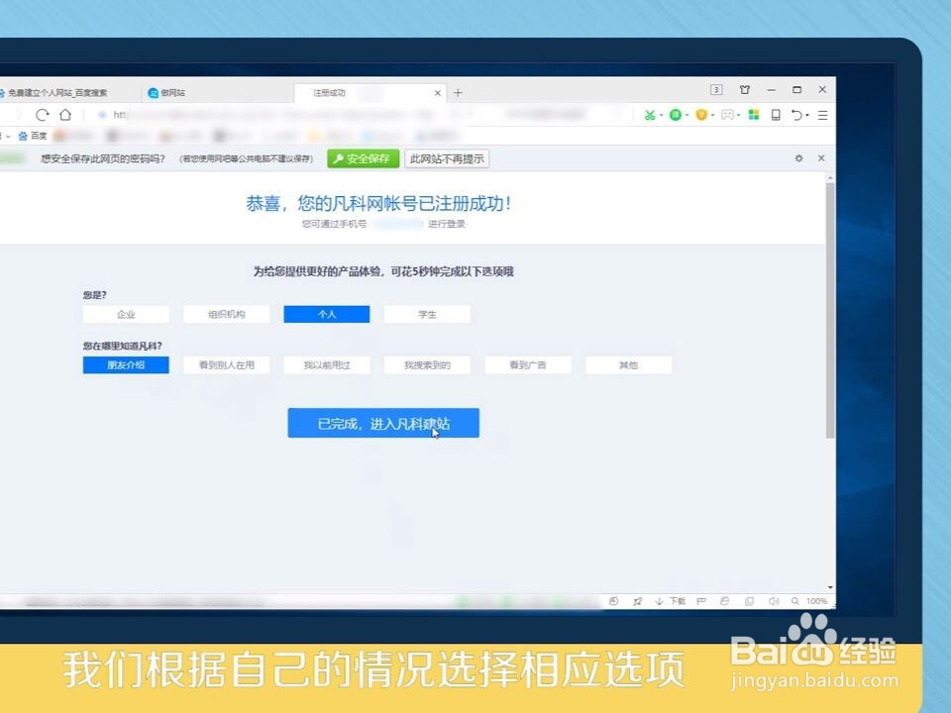Click the window copy icon in status bar
The width and height of the screenshot is (951, 713).
pos(749,601)
